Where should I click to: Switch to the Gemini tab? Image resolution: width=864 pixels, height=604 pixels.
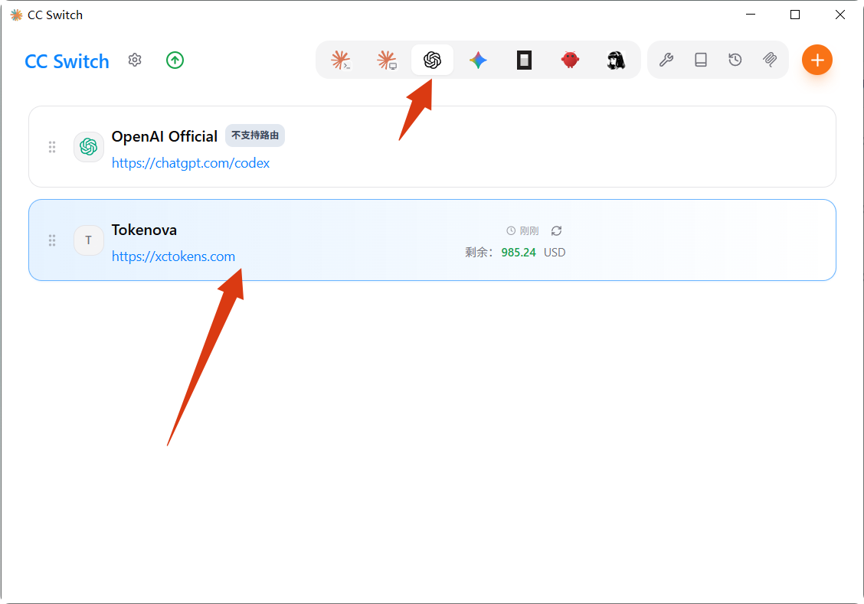(478, 60)
